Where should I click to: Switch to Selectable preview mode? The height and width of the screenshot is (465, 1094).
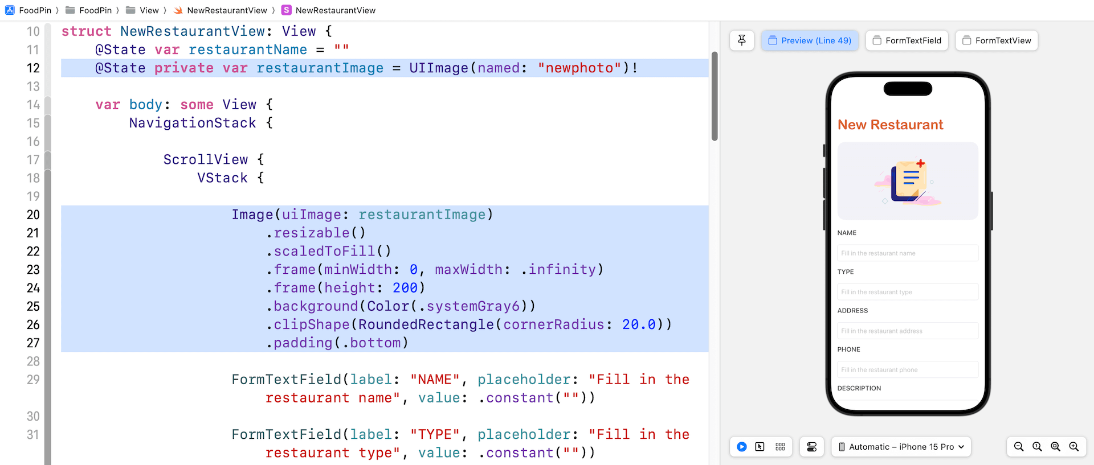pyautogui.click(x=760, y=447)
